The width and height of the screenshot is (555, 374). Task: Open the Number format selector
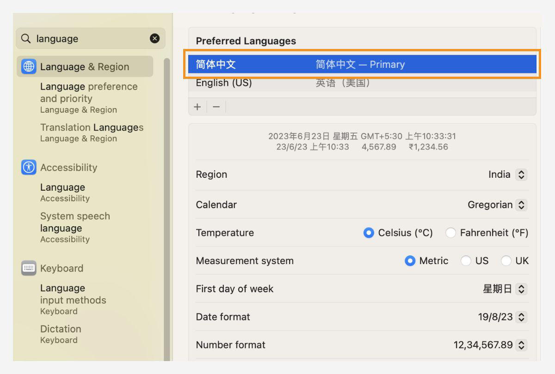coord(521,345)
